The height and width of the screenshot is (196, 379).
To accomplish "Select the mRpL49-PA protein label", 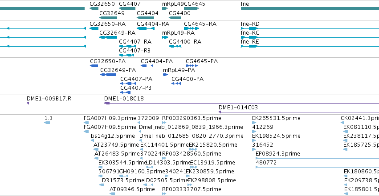I will pyautogui.click(x=179, y=70).
